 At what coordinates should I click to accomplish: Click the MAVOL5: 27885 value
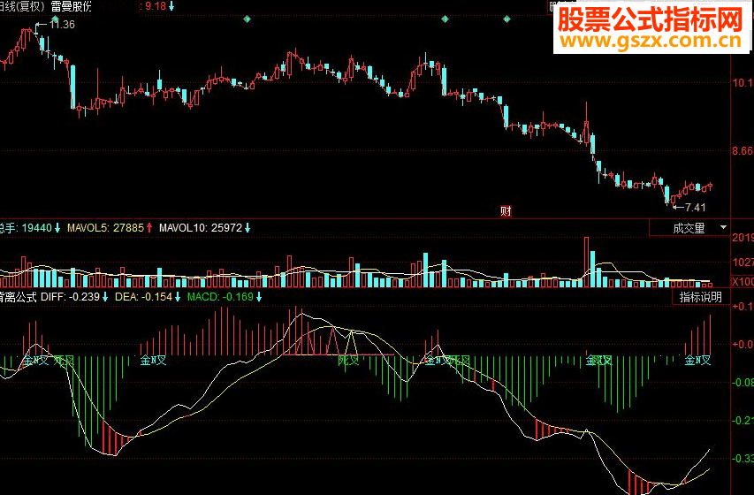(x=105, y=227)
